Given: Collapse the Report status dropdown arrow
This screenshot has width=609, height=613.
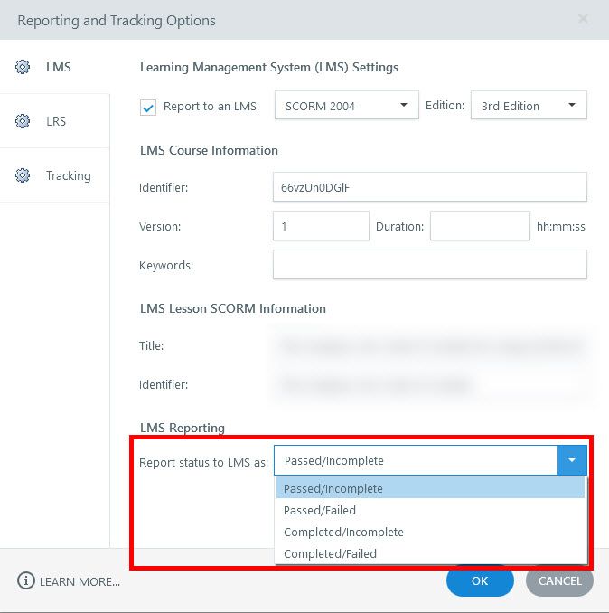Looking at the screenshot, I should click(572, 460).
